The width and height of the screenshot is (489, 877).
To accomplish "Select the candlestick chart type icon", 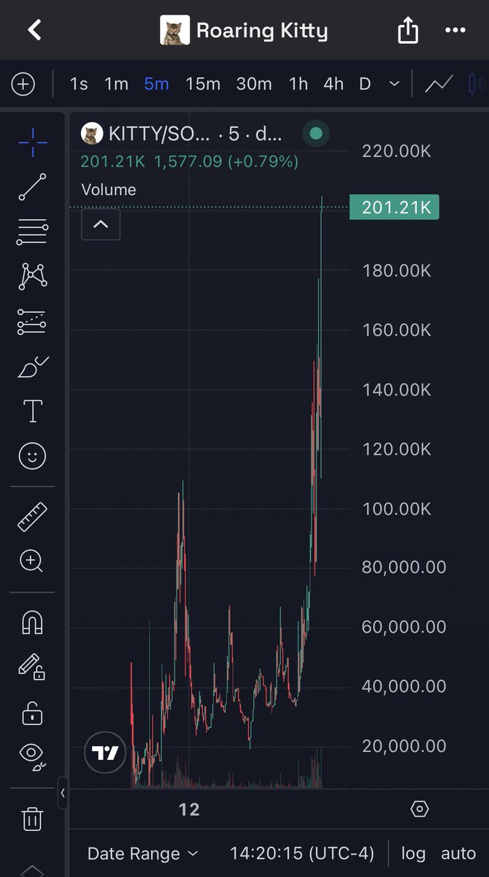I will [x=477, y=84].
